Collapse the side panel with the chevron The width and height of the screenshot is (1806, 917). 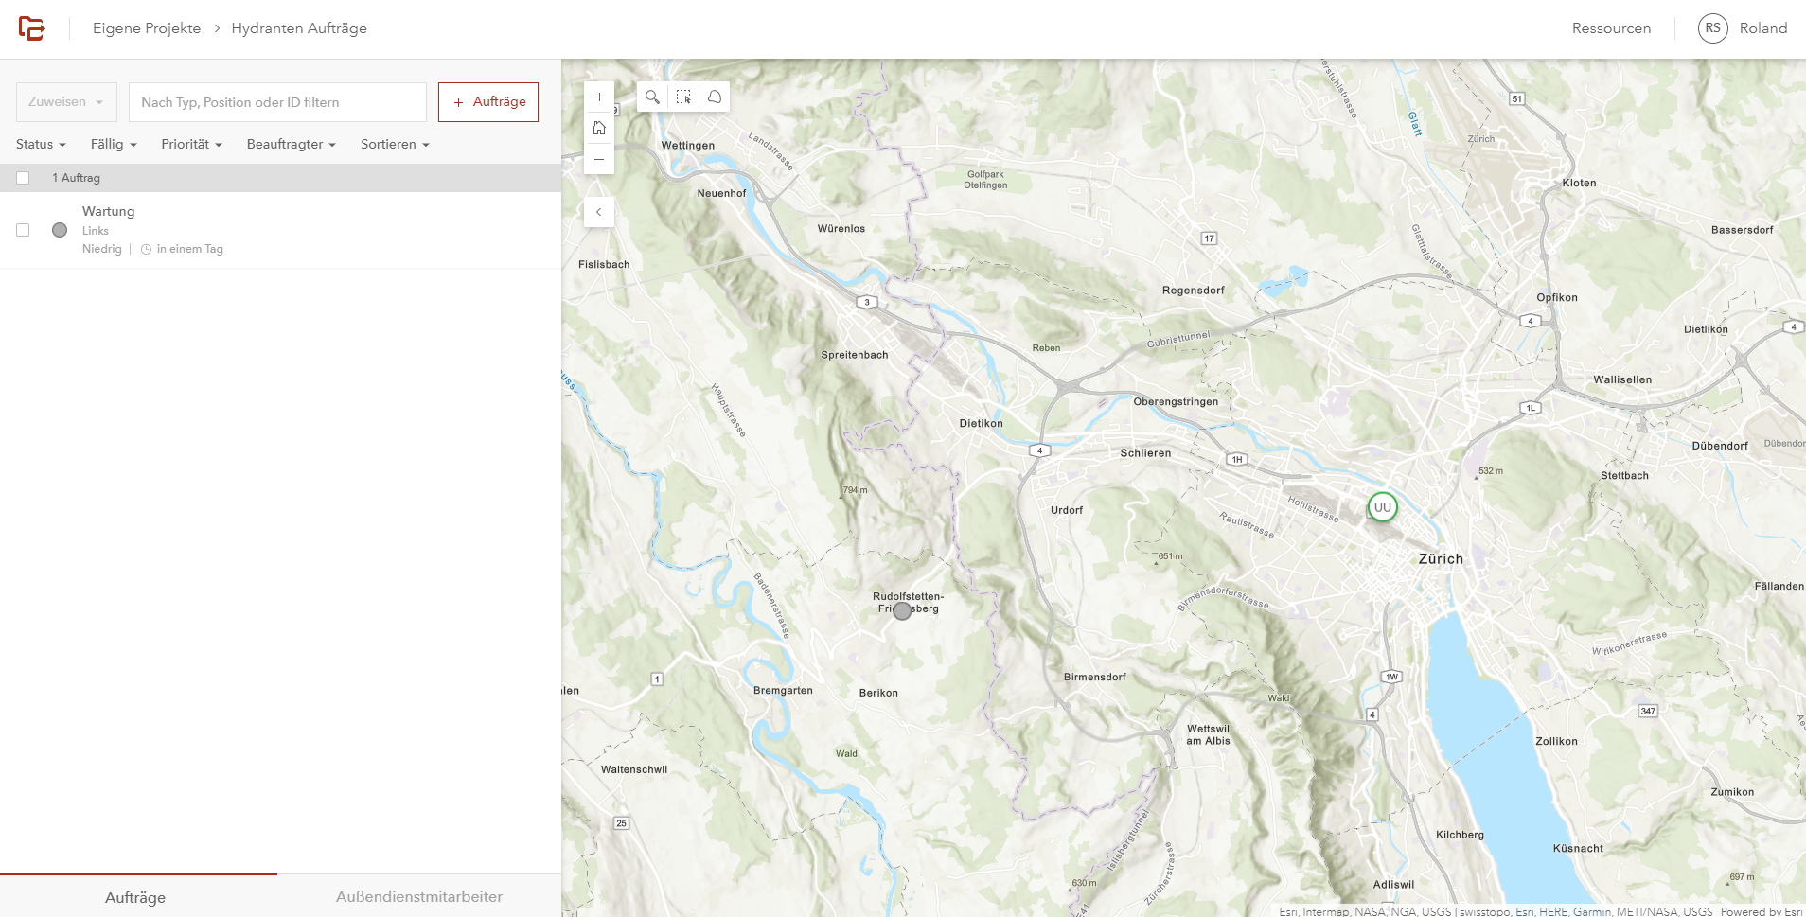(599, 212)
